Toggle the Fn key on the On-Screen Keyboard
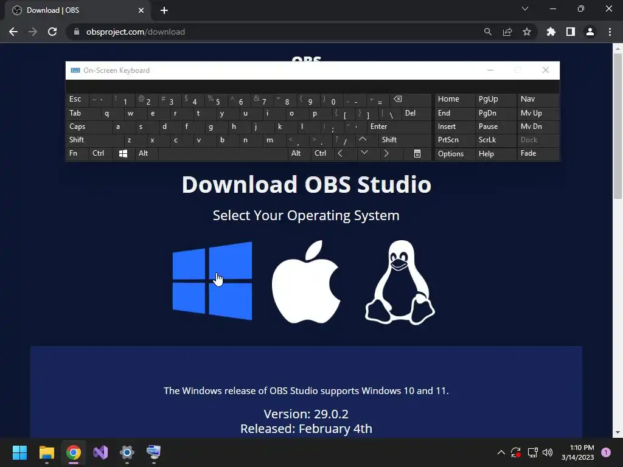This screenshot has width=623, height=467. [77, 154]
